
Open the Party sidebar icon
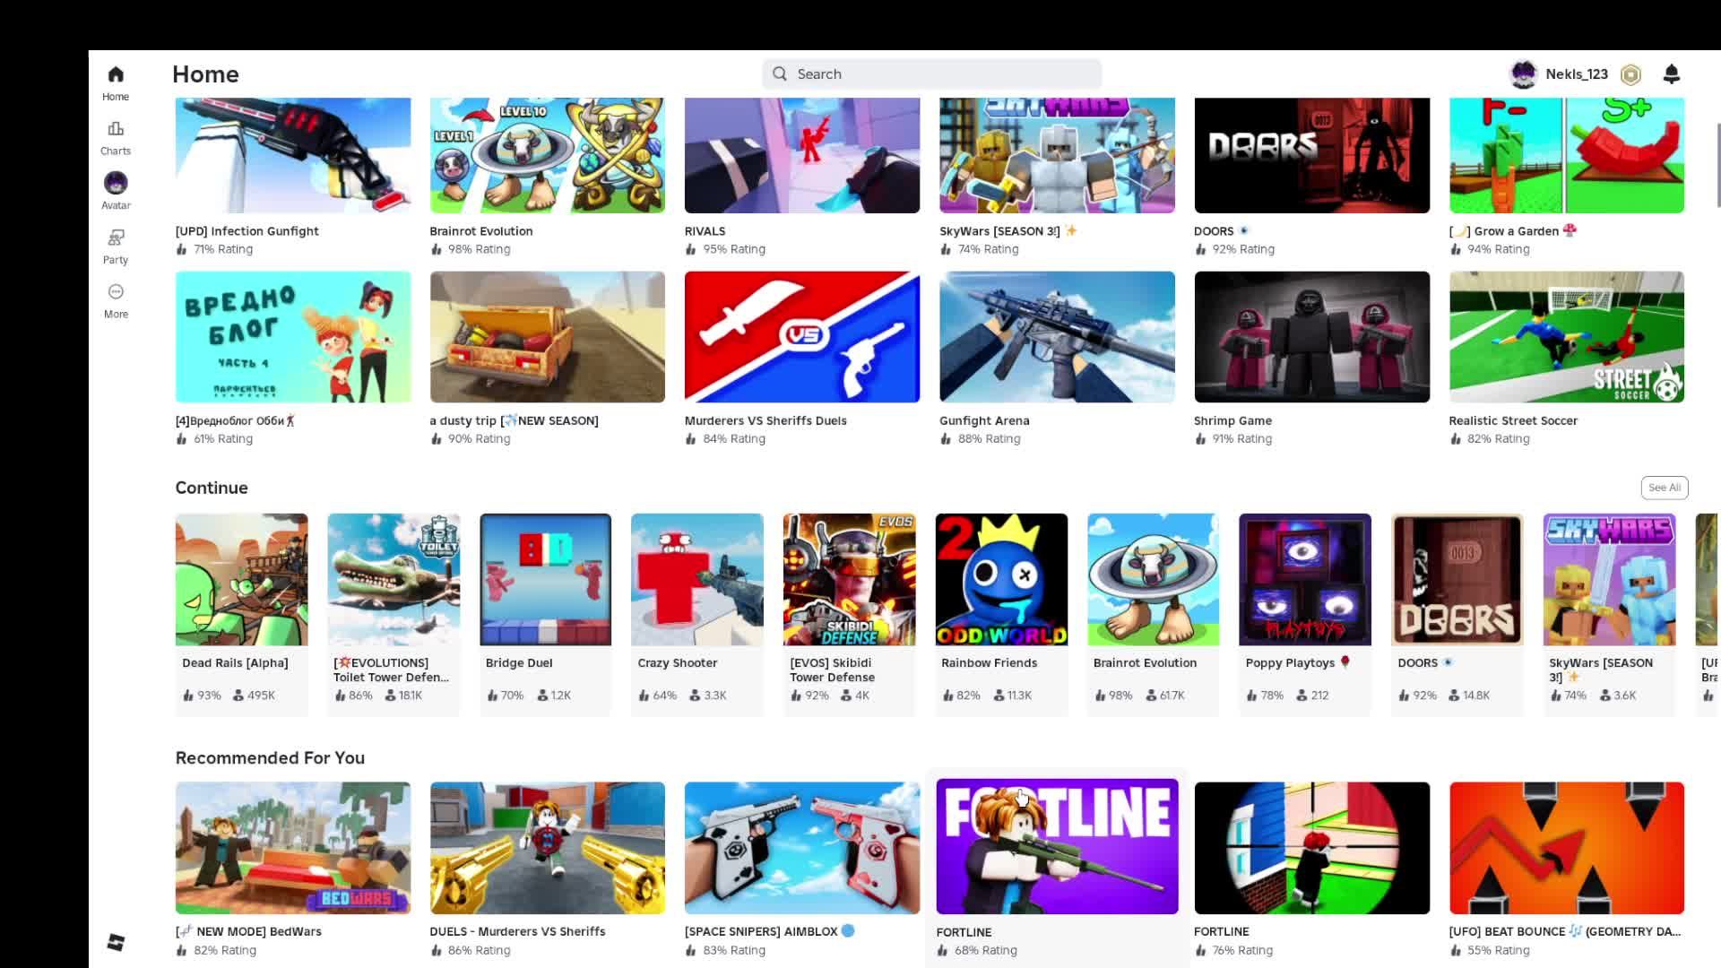[116, 238]
